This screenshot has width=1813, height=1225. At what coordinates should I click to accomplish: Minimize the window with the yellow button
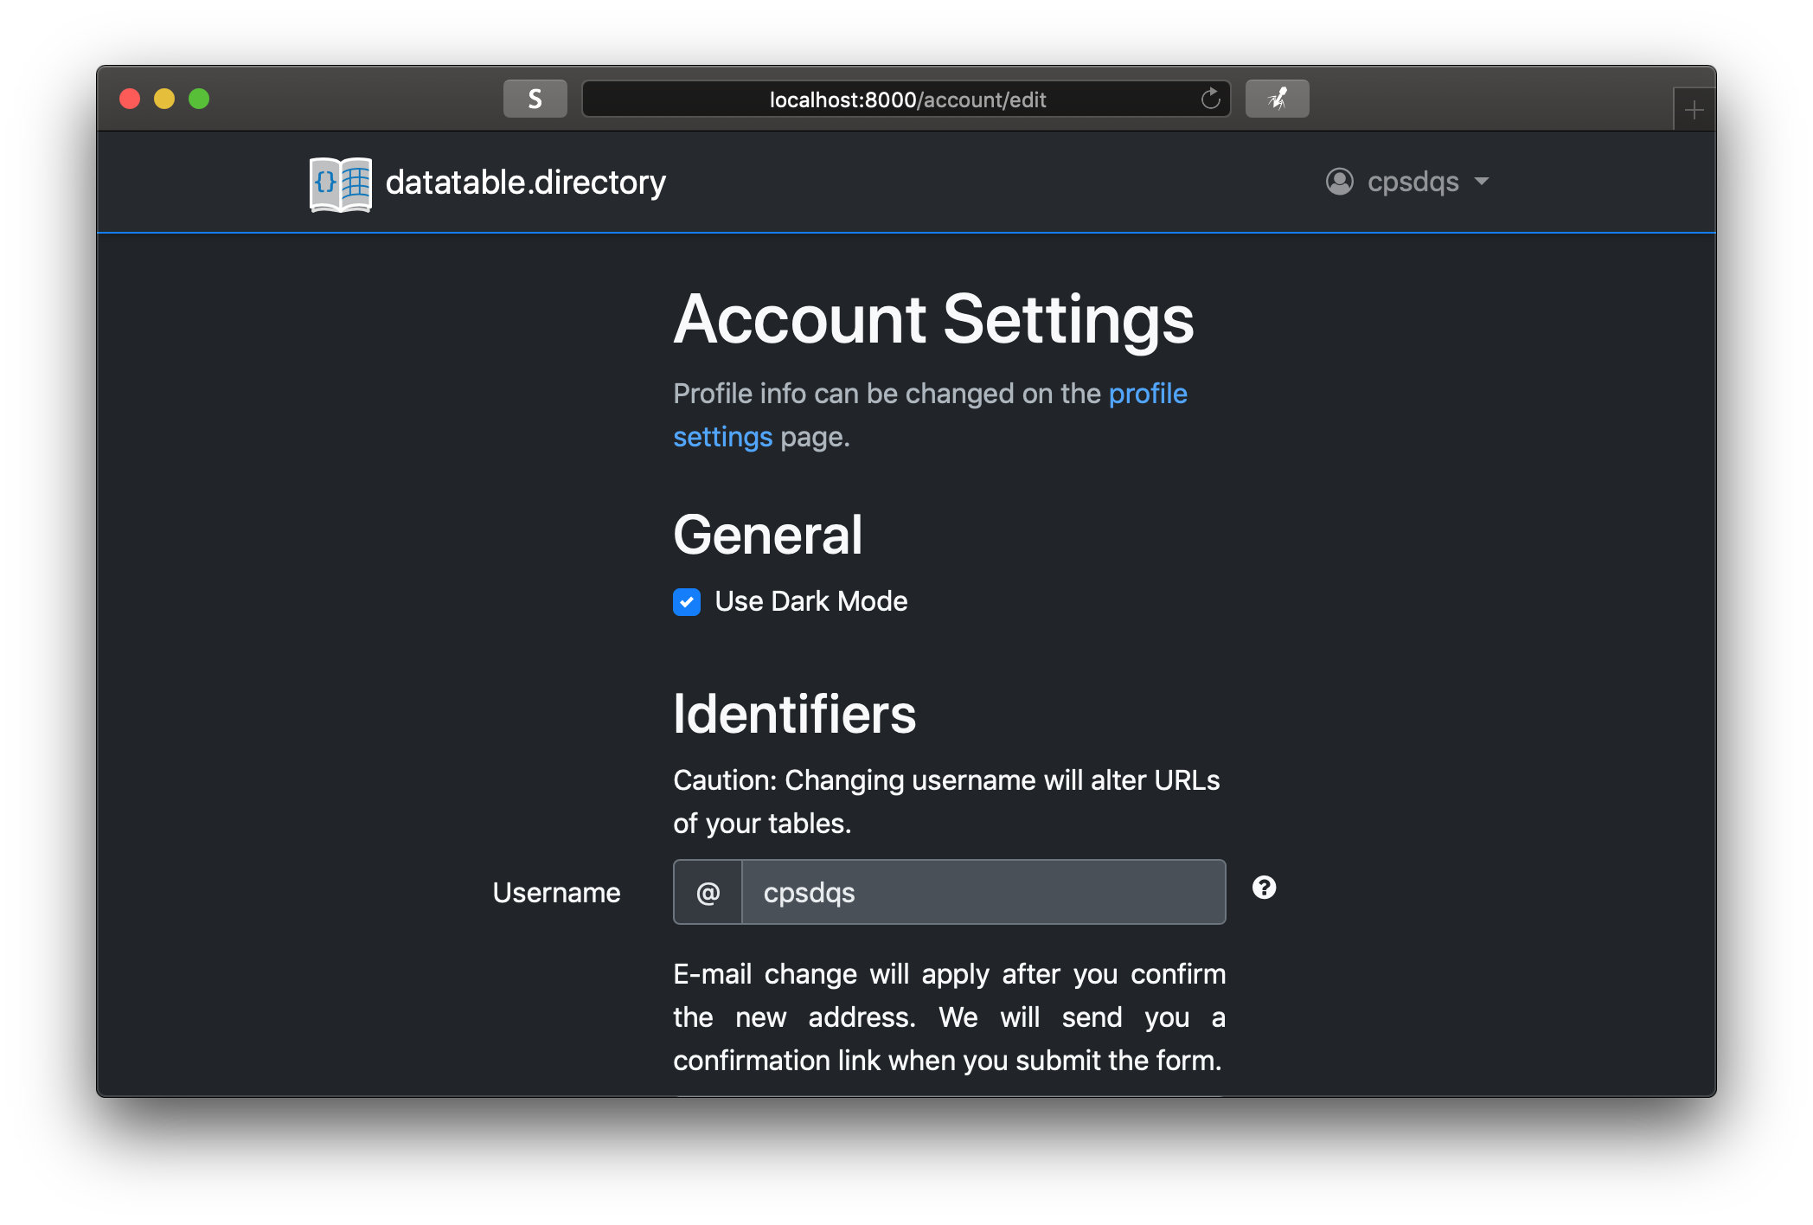[x=164, y=99]
